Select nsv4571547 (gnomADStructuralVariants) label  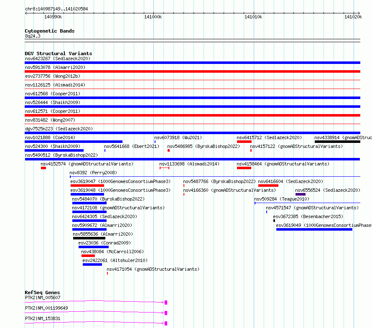click(312, 208)
